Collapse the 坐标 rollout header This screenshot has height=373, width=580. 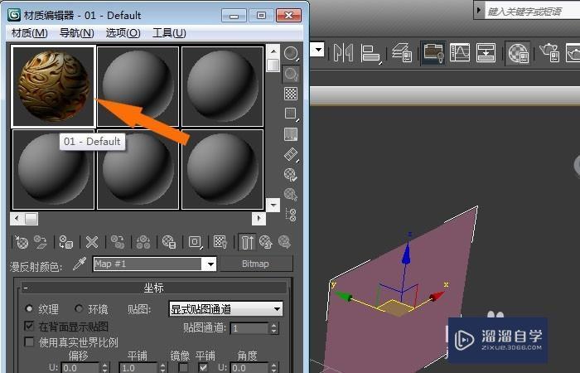click(x=154, y=288)
